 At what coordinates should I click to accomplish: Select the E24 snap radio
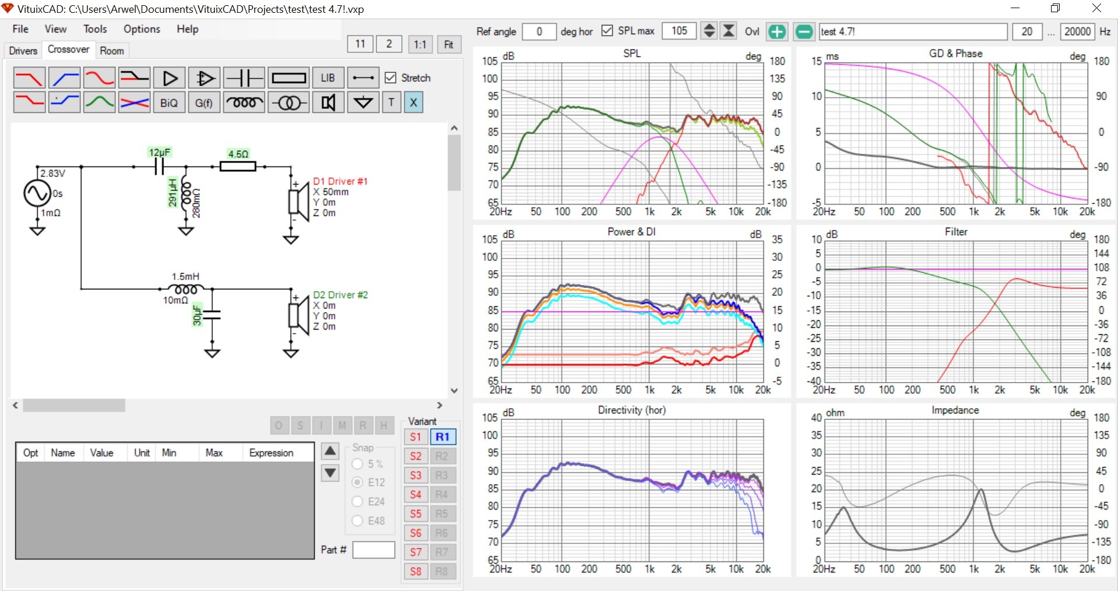(357, 501)
